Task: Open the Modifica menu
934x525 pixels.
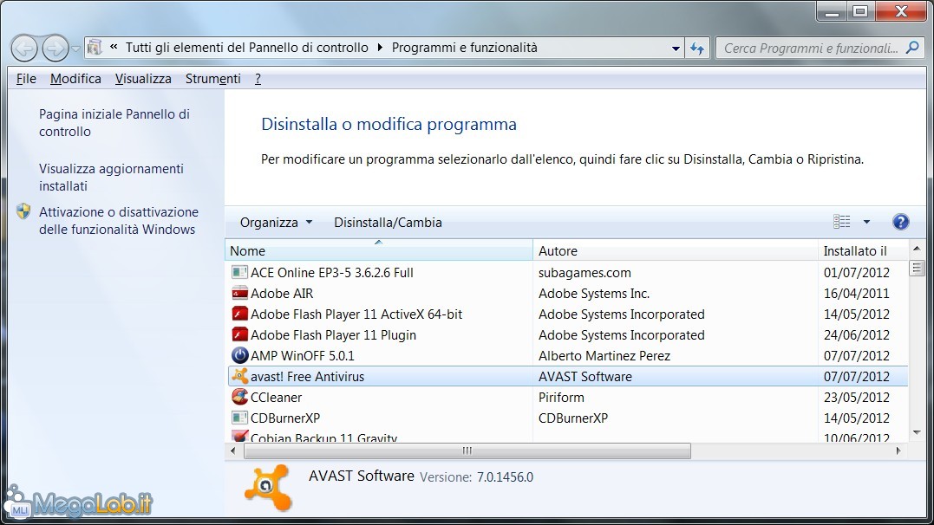Action: 75,79
